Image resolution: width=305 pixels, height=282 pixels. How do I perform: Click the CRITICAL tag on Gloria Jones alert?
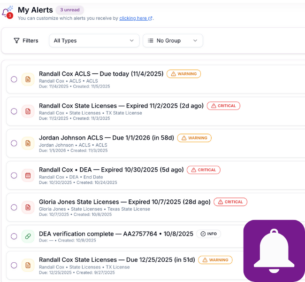tap(230, 202)
